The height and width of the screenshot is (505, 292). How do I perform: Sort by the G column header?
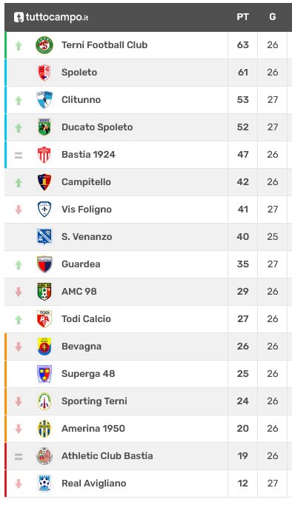click(x=272, y=17)
